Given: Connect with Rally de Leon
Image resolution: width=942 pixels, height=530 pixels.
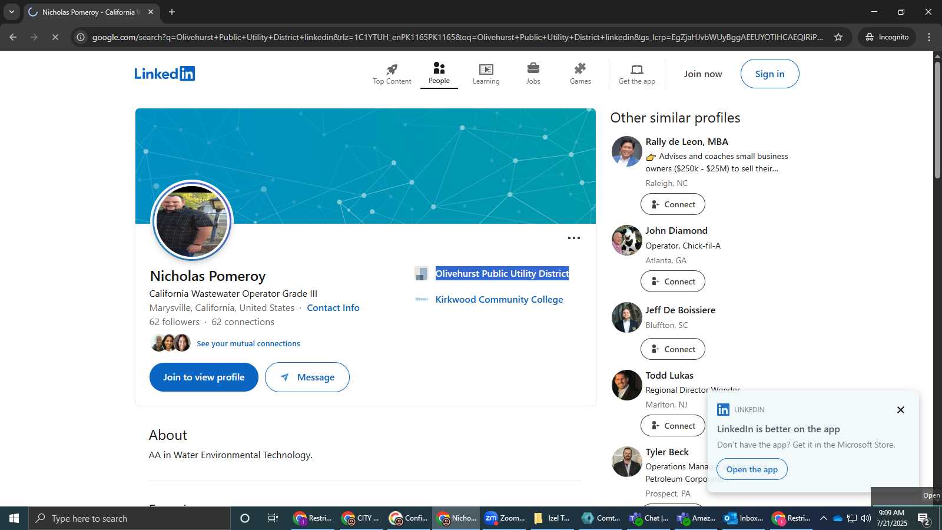Looking at the screenshot, I should tap(673, 204).
